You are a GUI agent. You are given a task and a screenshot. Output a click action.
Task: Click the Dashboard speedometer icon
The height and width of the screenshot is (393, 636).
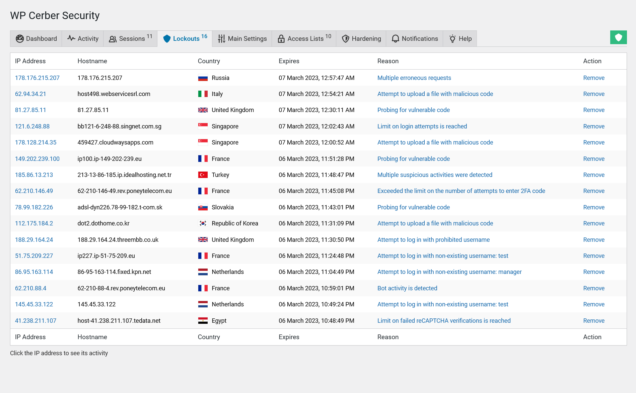click(x=20, y=38)
